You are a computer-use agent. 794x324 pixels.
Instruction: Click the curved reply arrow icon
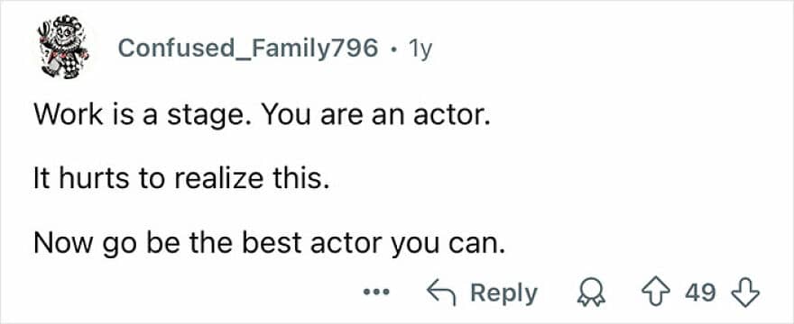click(442, 293)
